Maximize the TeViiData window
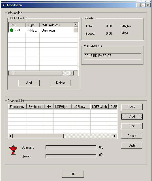Screen dimensions: 152x181 point(143,5)
